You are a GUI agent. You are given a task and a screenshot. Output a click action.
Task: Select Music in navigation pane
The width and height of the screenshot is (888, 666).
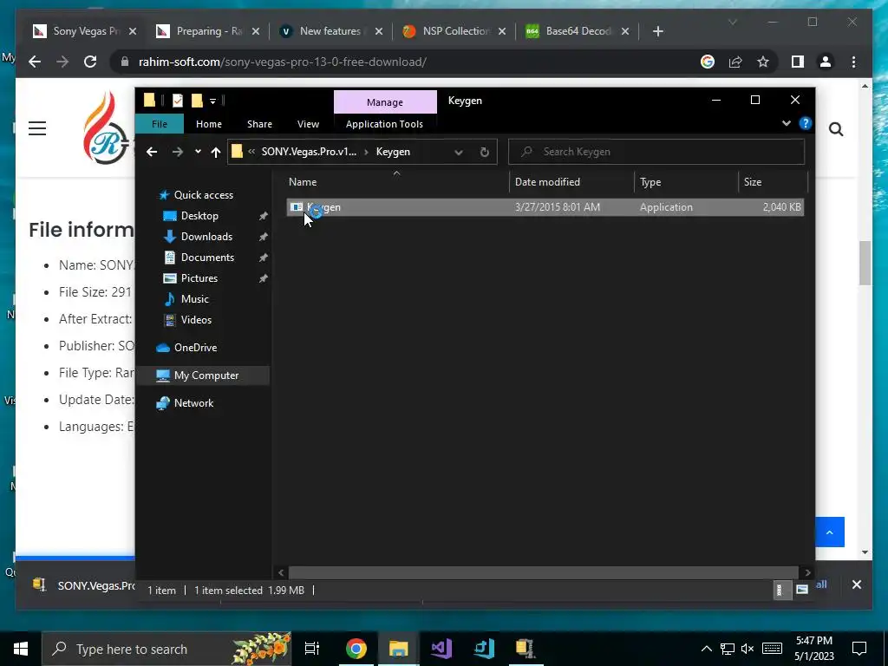coord(194,299)
